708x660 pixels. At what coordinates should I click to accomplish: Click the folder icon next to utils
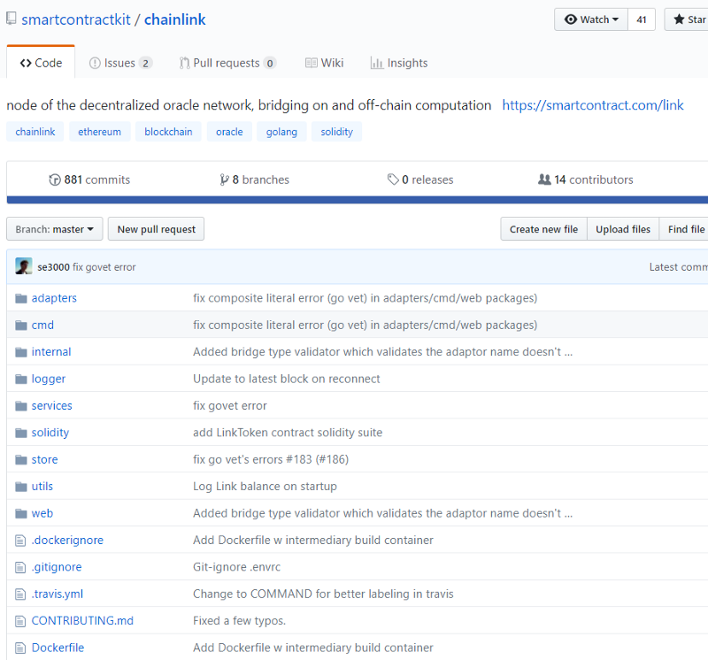pos(20,487)
